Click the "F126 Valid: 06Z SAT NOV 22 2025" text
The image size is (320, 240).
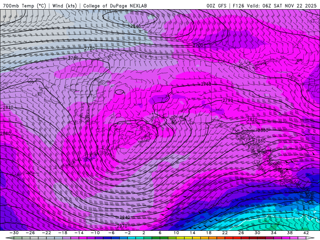[x=274, y=6]
